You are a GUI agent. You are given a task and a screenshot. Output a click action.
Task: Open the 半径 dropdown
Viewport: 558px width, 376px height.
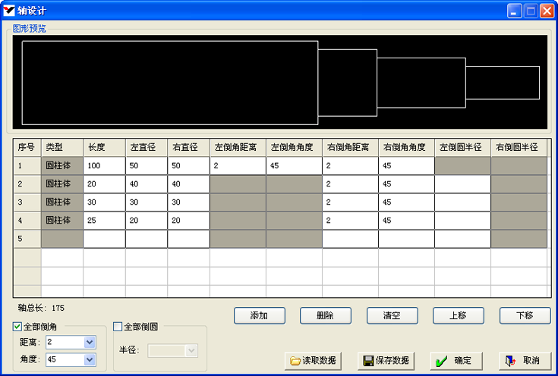pos(191,350)
